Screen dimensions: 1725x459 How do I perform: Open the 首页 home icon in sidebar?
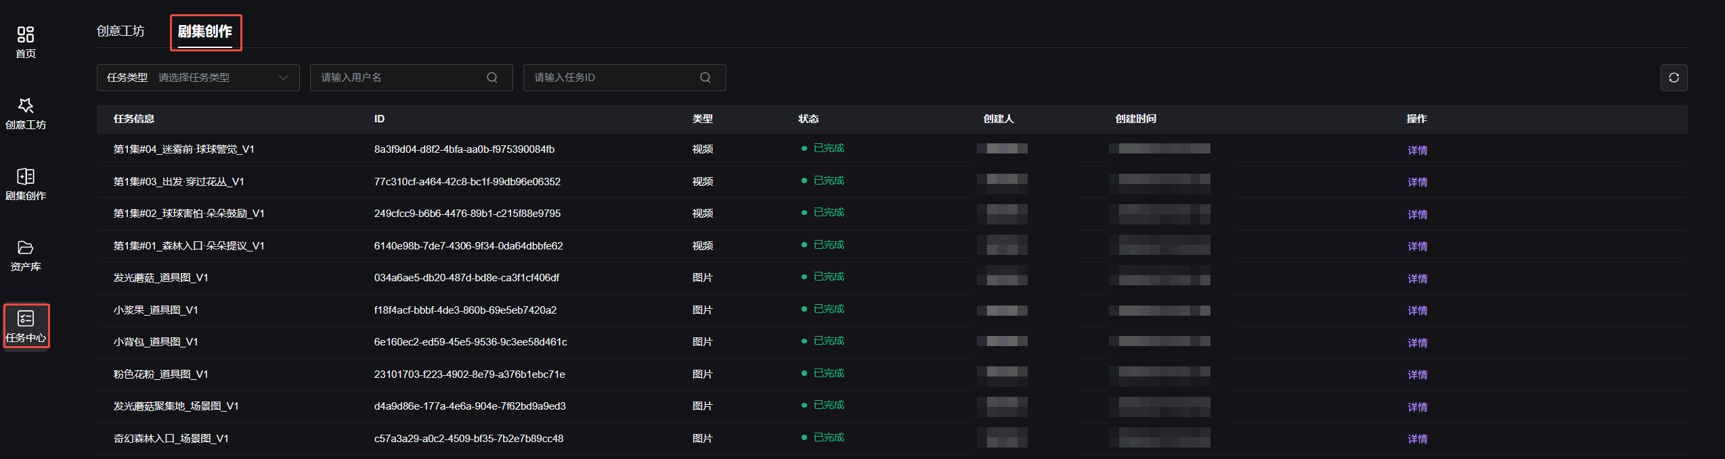pos(26,35)
